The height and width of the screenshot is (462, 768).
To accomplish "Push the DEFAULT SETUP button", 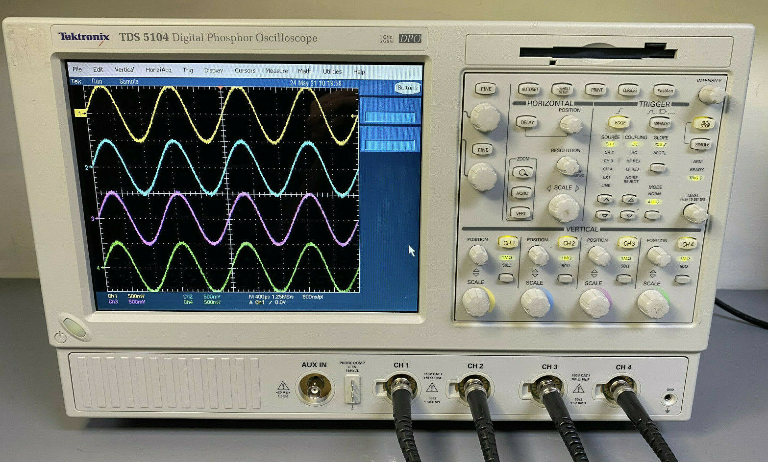I will click(x=563, y=90).
